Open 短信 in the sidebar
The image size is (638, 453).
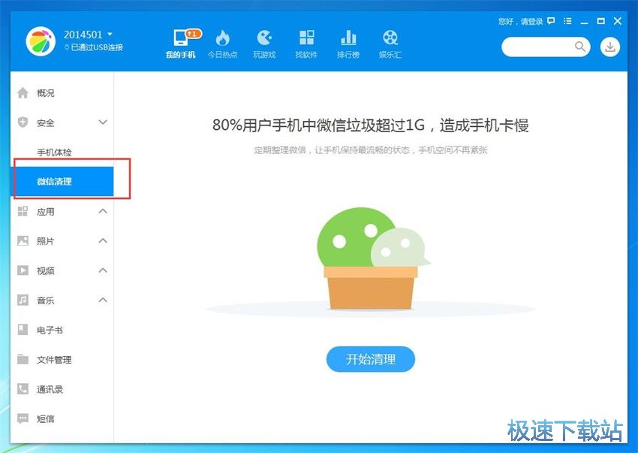coord(62,418)
